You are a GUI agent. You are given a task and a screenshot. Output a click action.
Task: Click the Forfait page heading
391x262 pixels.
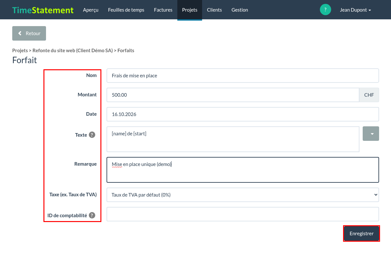(x=24, y=60)
